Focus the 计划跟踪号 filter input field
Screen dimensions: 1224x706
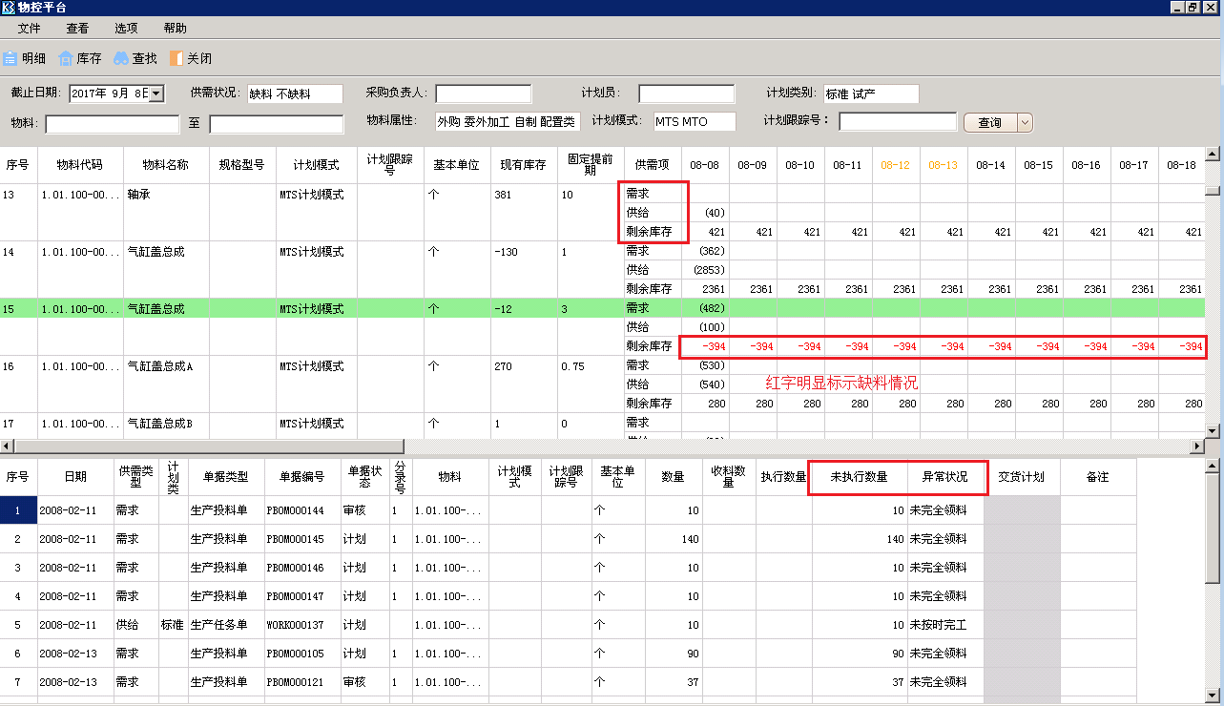pyautogui.click(x=898, y=121)
